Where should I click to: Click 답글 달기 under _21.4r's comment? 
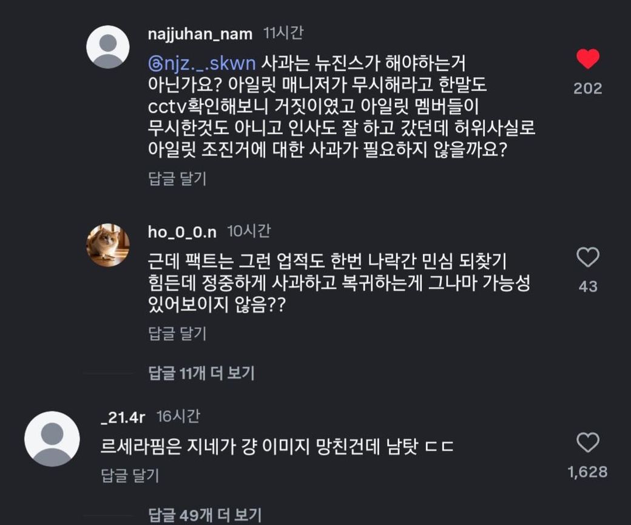[x=130, y=476]
